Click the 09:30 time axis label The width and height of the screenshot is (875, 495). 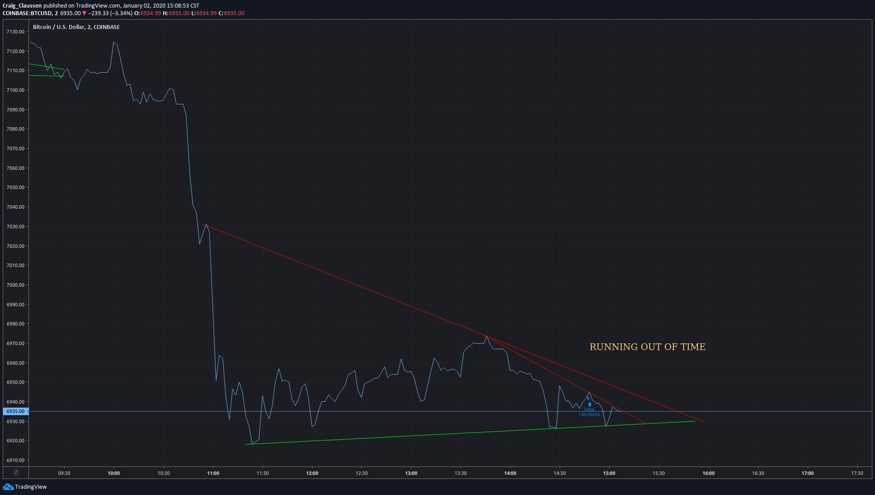64,473
